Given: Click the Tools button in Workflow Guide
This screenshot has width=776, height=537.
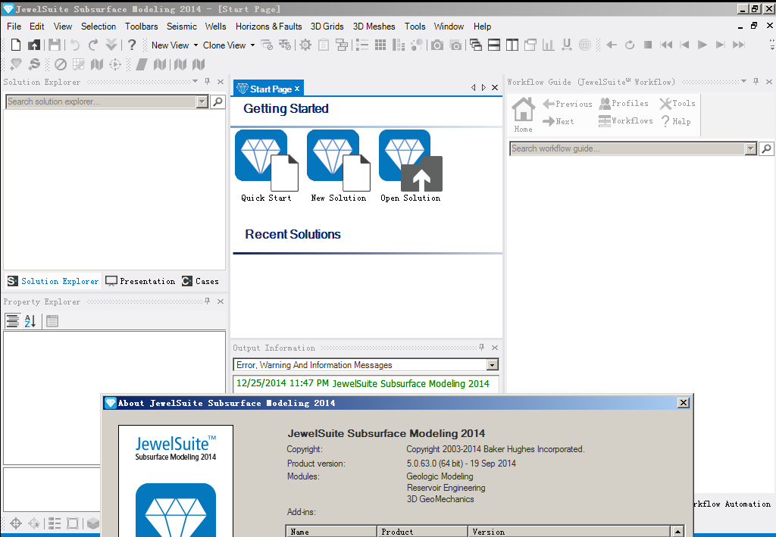Looking at the screenshot, I should pyautogui.click(x=677, y=103).
